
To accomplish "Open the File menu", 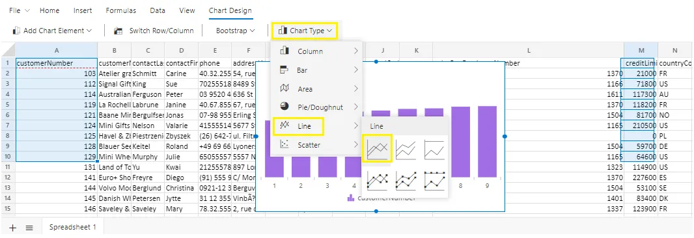I will coord(19,10).
